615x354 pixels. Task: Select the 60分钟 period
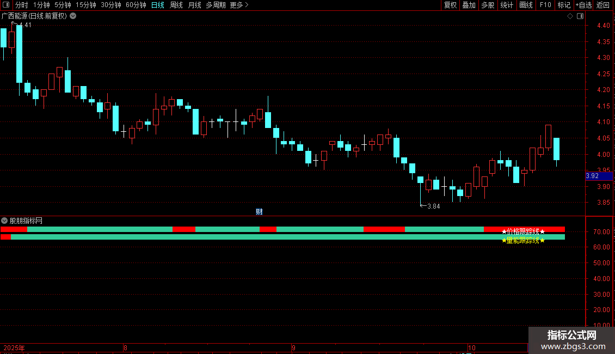[136, 5]
